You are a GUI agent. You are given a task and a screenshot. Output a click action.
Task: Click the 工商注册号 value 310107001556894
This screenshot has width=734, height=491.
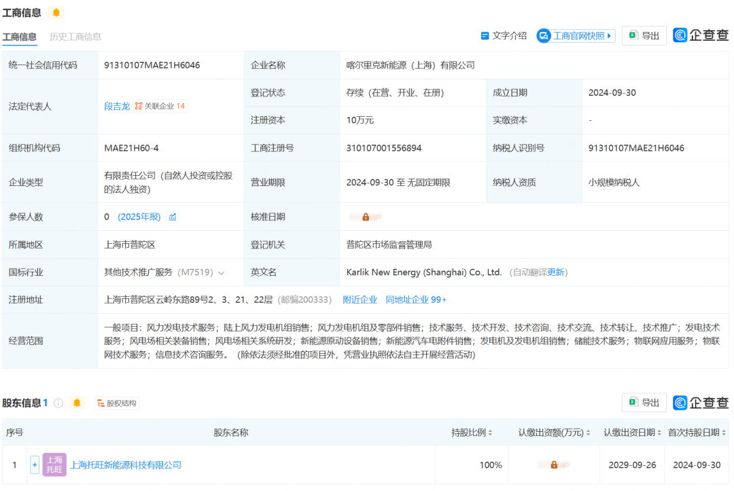(x=384, y=148)
